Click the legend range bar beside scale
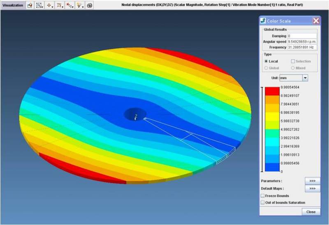 (x=262, y=129)
